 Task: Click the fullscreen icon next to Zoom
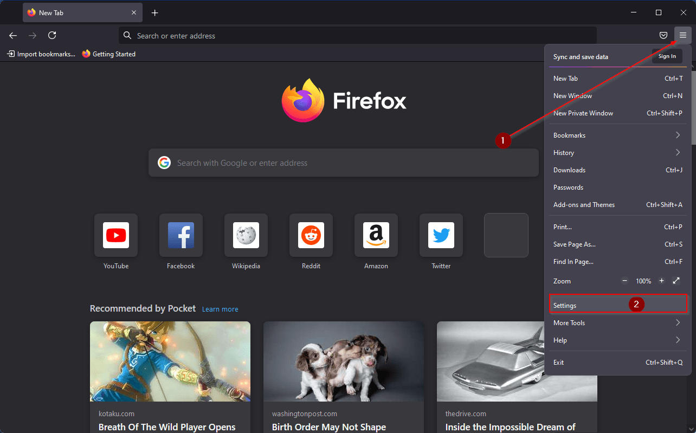[x=676, y=281]
